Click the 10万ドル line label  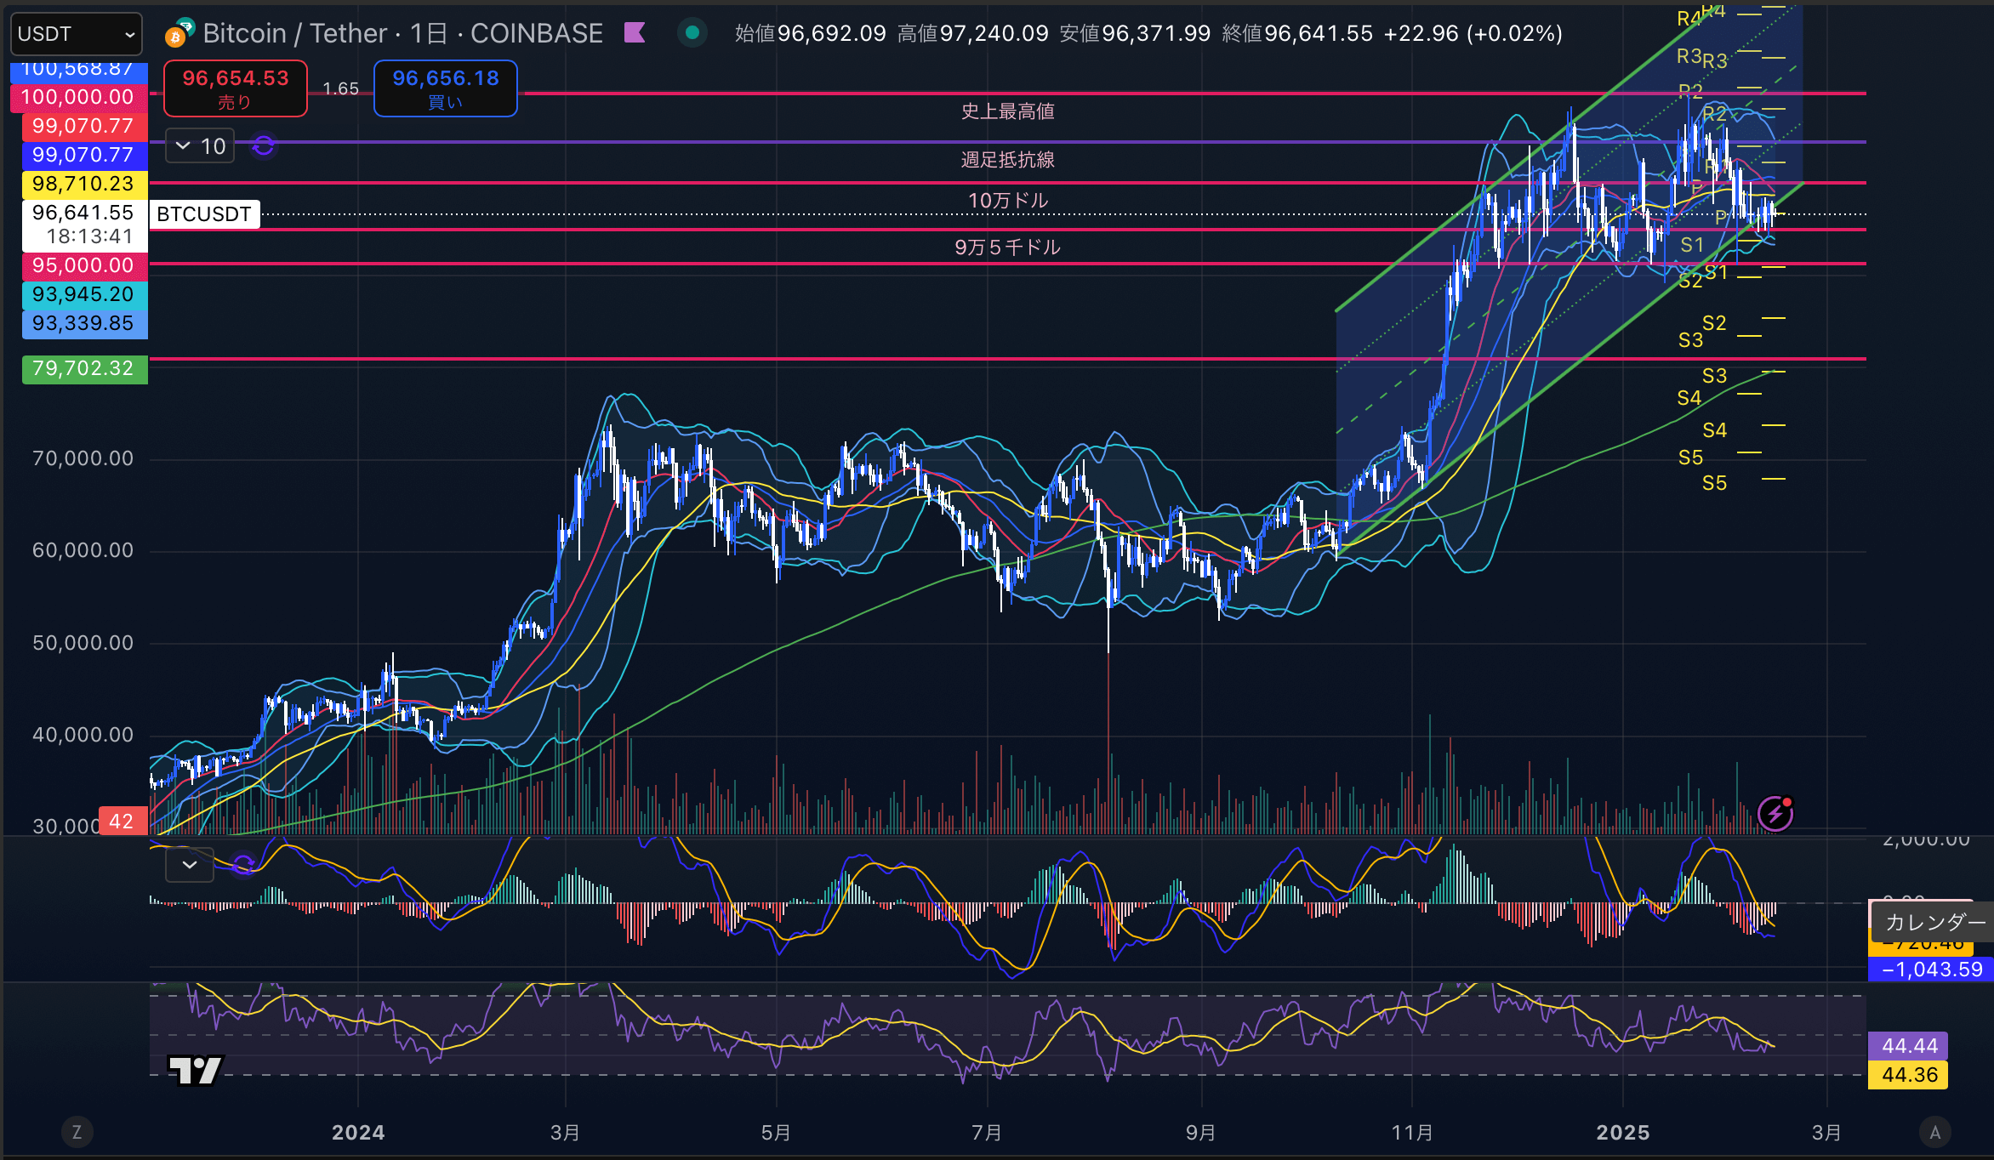[x=1009, y=201]
